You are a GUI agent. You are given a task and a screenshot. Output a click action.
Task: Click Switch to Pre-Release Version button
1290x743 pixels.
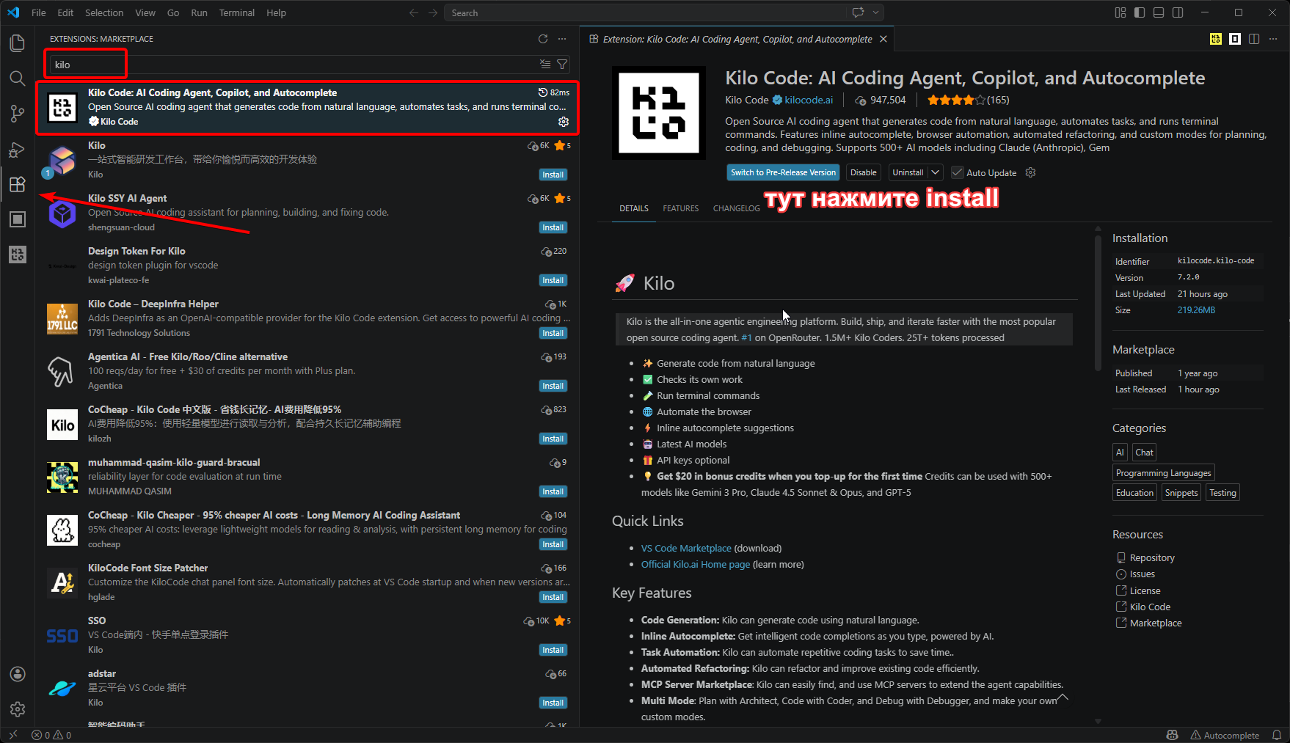coord(783,172)
